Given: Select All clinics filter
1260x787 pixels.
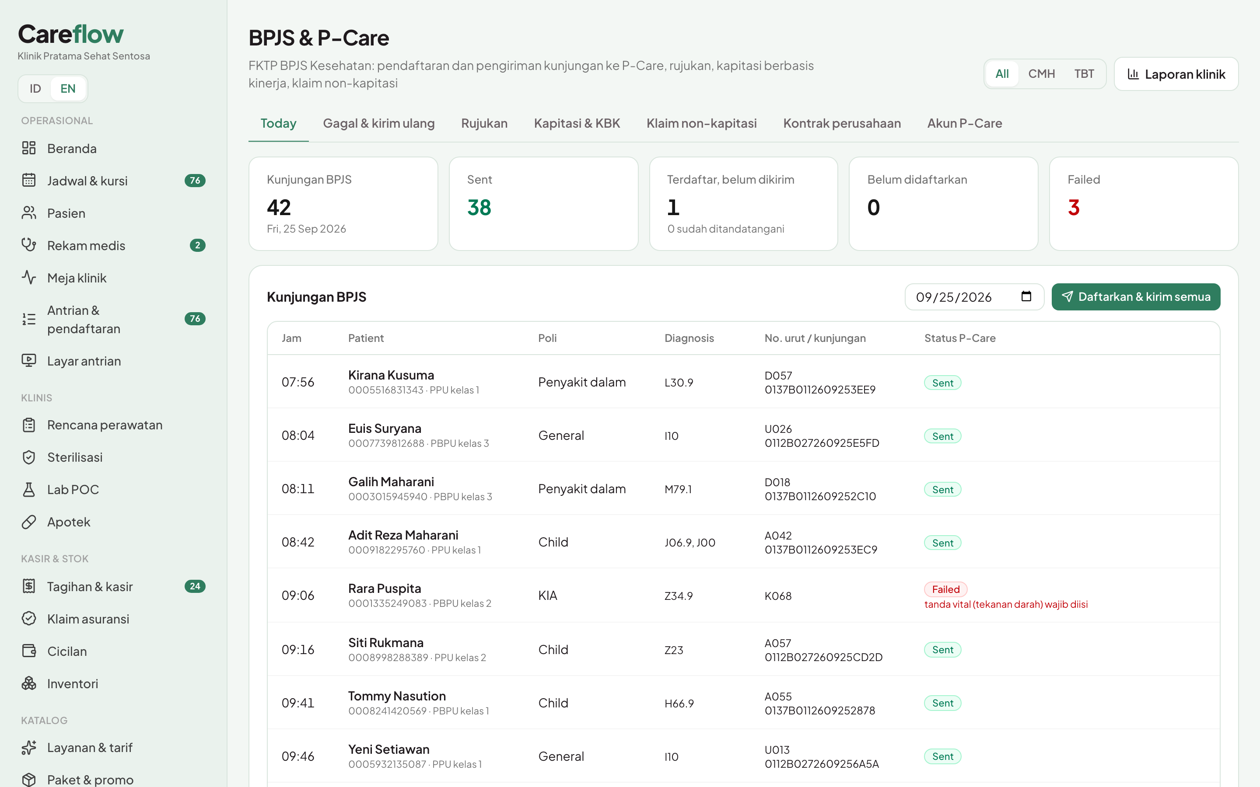Looking at the screenshot, I should point(1002,74).
